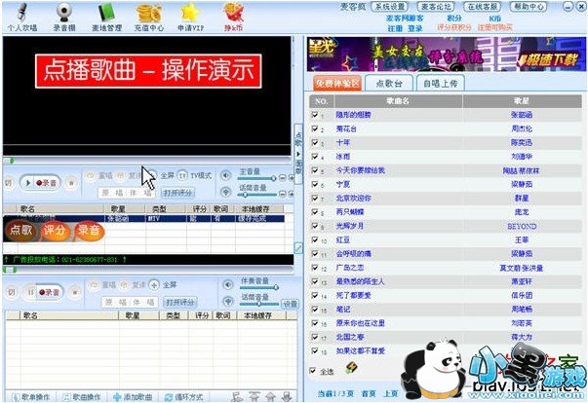Click the video seek bar under the video
This screenshot has height=403, width=588.
[x=146, y=161]
